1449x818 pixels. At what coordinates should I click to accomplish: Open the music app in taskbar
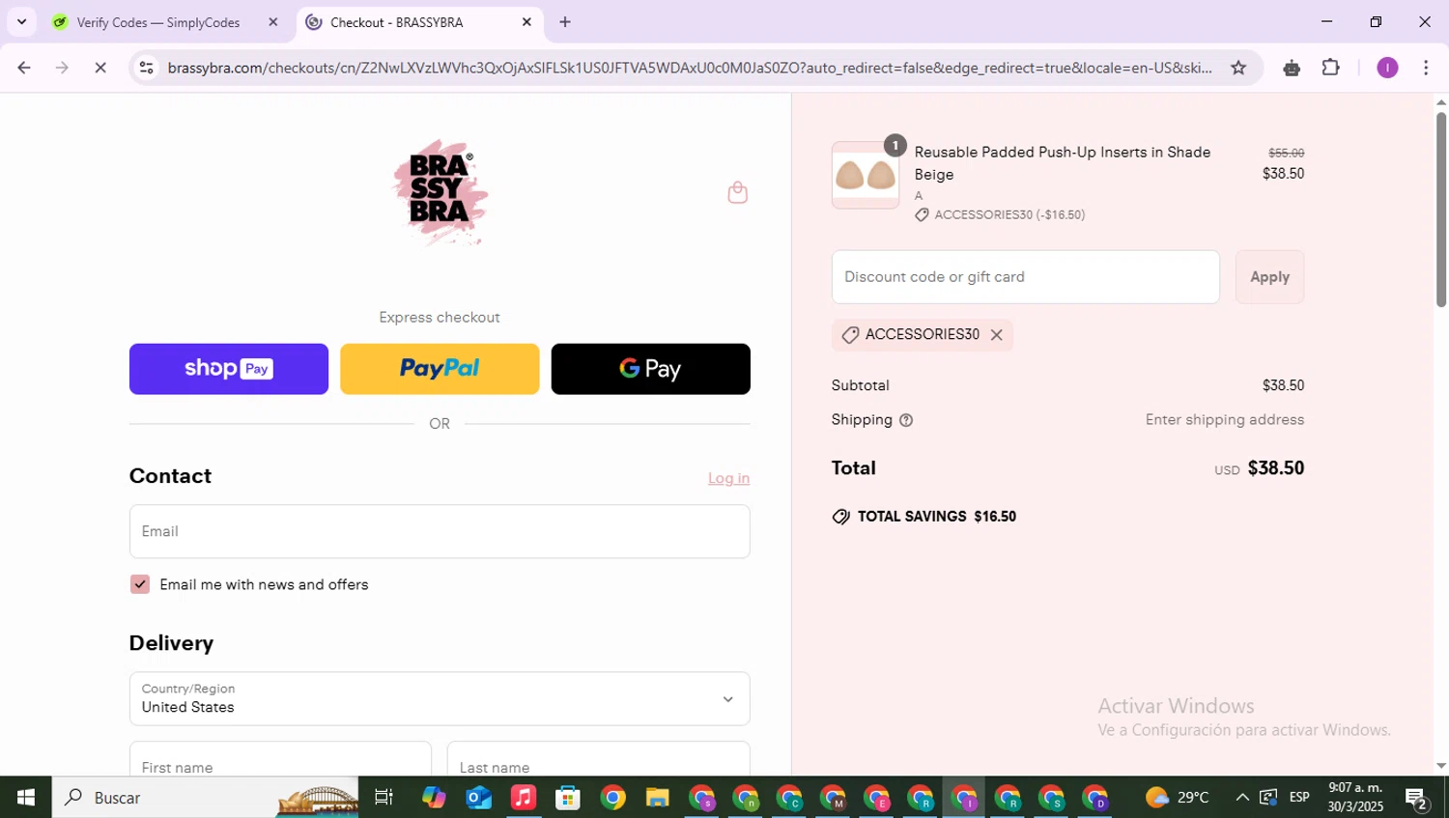pos(523,798)
